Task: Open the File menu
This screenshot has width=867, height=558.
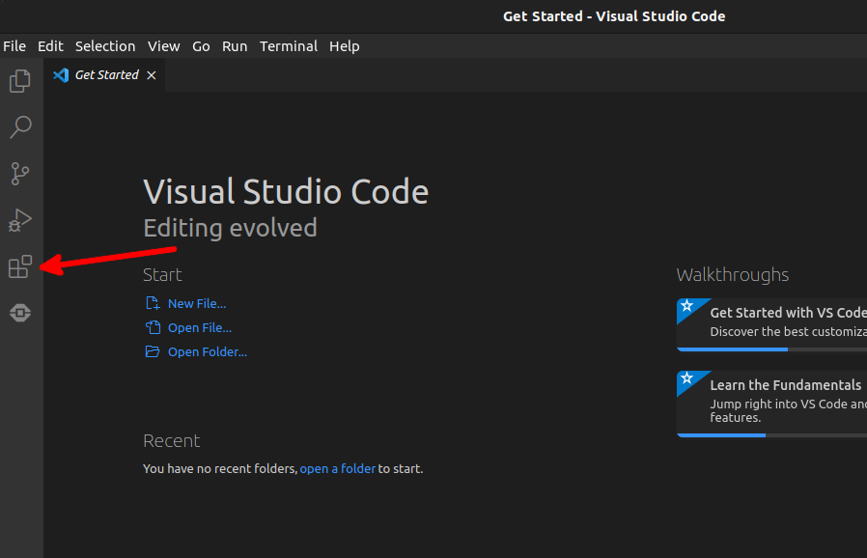Action: tap(14, 46)
